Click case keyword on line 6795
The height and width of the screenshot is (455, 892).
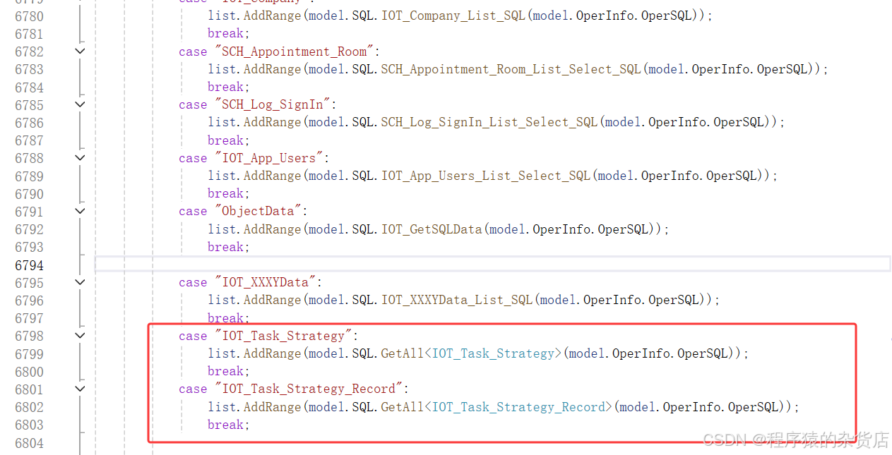pyautogui.click(x=193, y=282)
